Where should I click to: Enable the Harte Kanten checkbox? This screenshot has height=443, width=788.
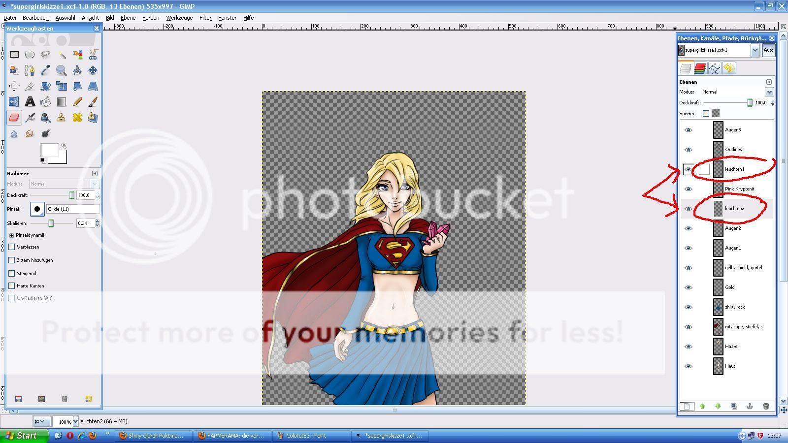tap(12, 285)
